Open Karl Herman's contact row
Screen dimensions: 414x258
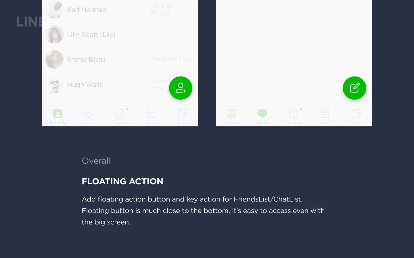87,10
